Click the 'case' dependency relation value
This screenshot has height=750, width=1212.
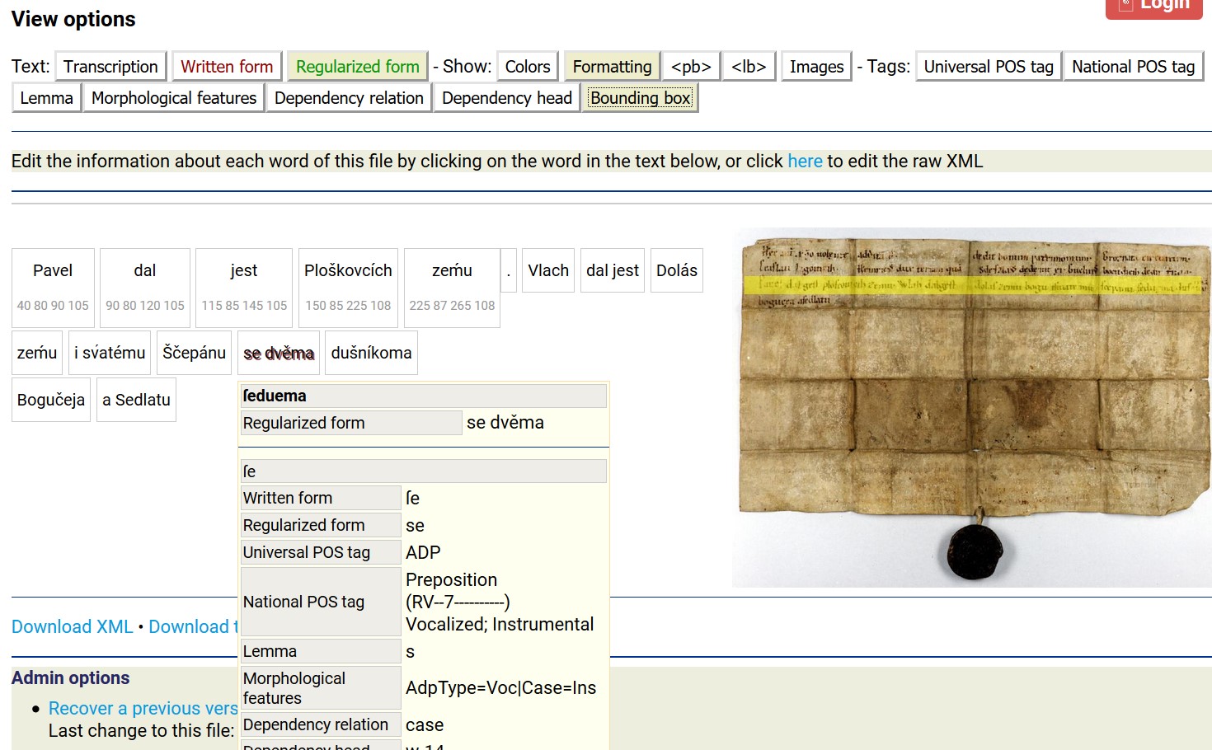425,724
